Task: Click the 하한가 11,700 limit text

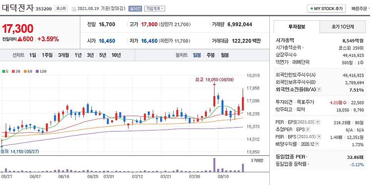Action: tap(175, 41)
